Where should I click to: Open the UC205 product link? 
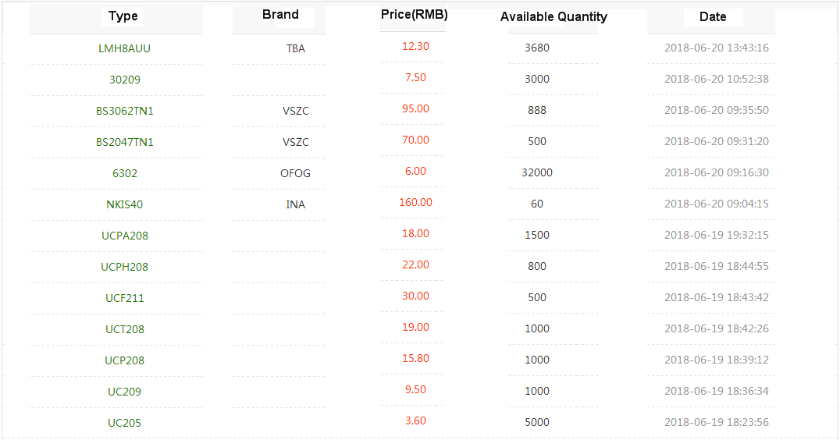point(125,423)
